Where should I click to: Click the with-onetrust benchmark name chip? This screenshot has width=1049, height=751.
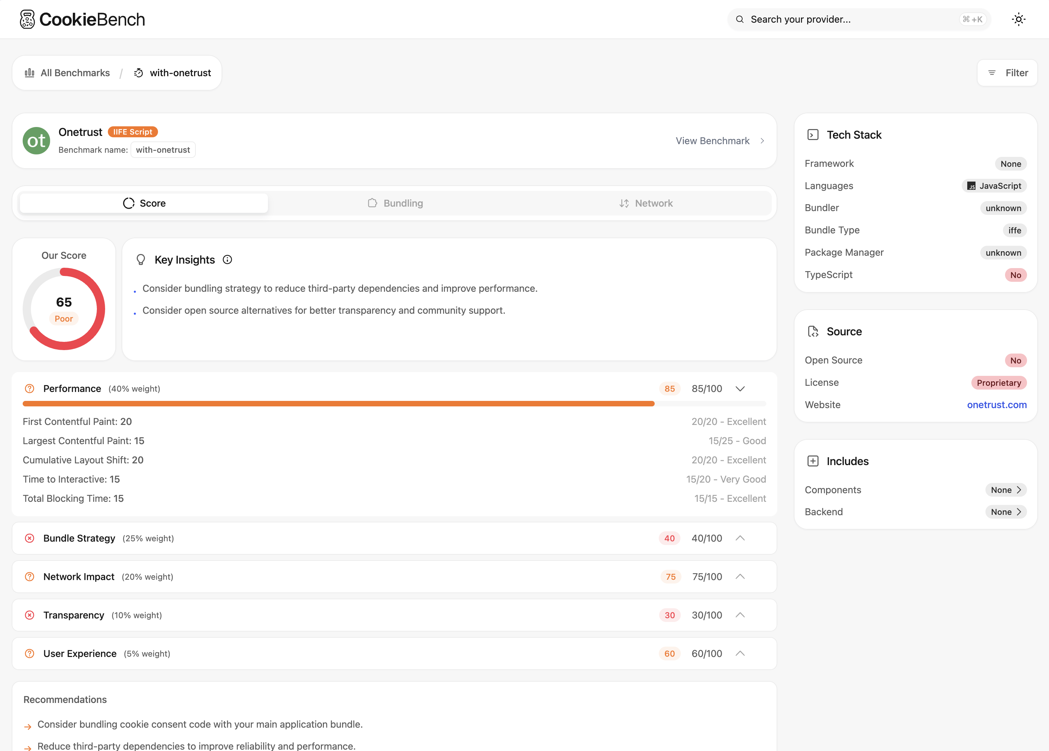pos(163,150)
